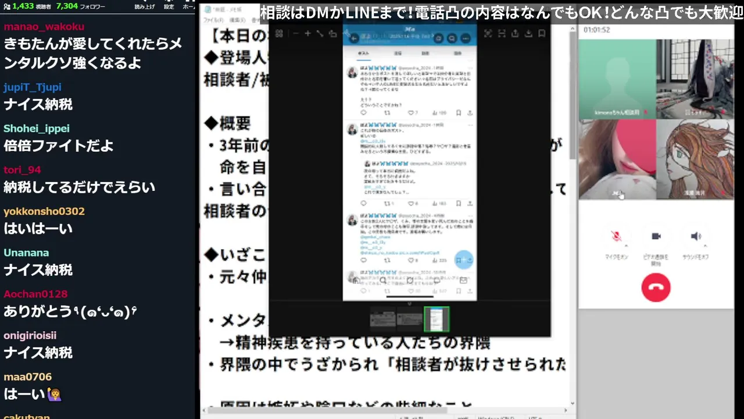Select the anime drawing participant tile in call
The height and width of the screenshot is (419, 744).
tap(695, 159)
